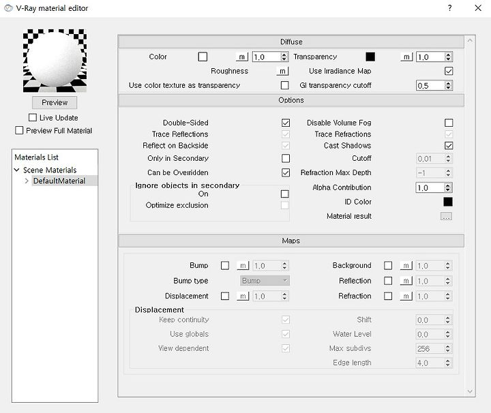The width and height of the screenshot is (491, 413).
Task: Enable Preview Full Material checkbox
Action: [x=19, y=130]
